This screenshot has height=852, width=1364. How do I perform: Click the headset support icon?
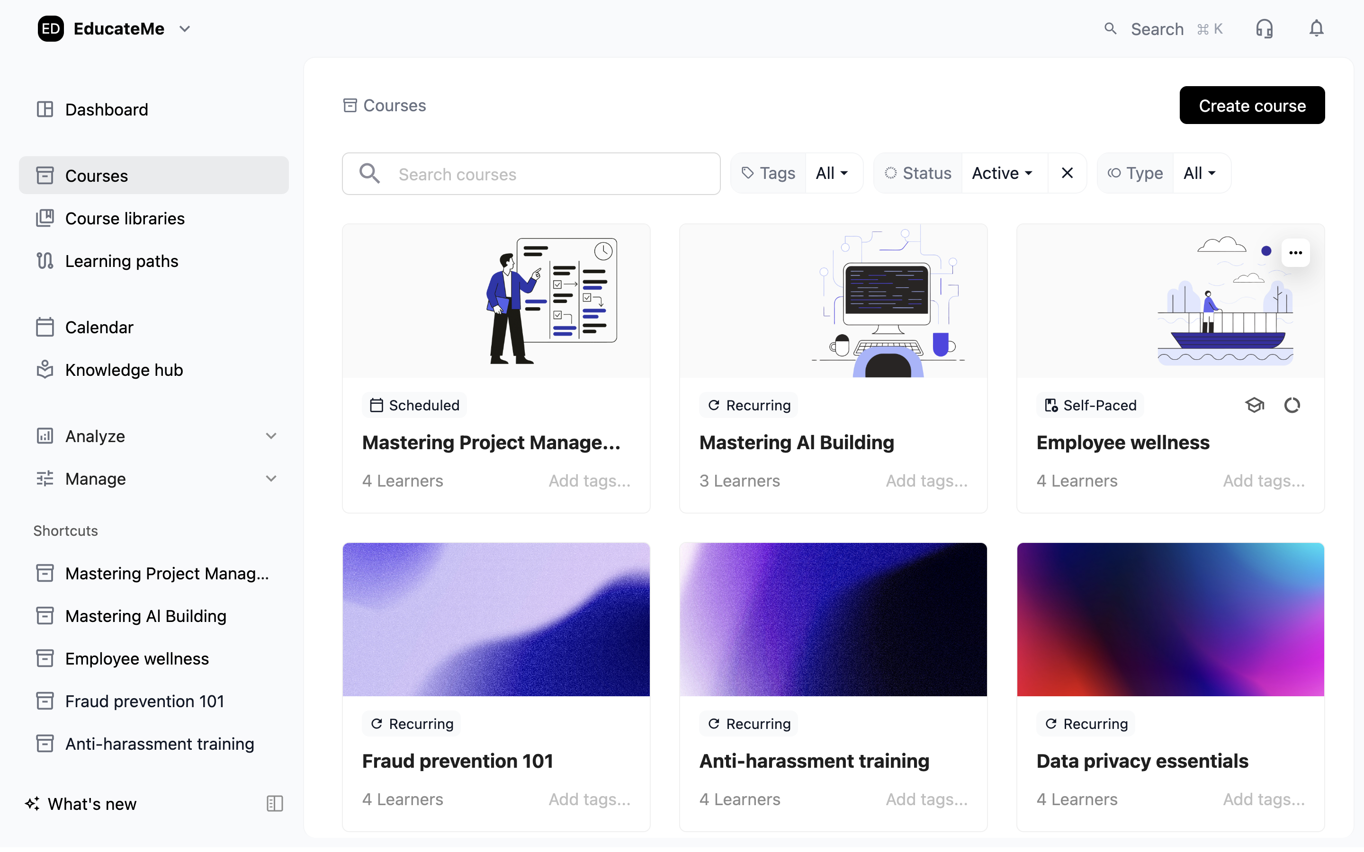point(1264,29)
